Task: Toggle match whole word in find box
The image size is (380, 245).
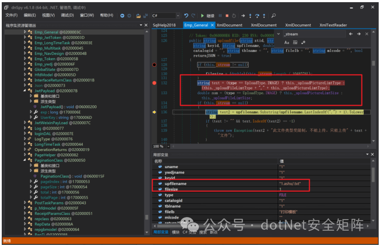Action: click(295, 42)
